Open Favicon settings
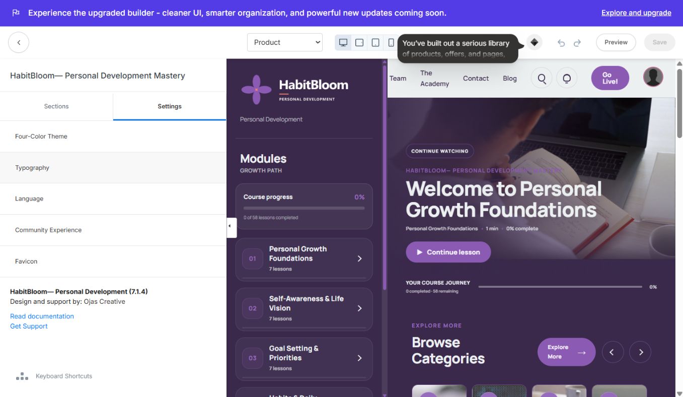Screen dimensions: 683x397 pos(113,261)
